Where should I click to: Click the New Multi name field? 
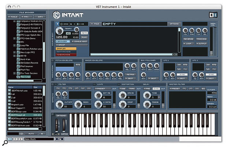(x=39, y=139)
